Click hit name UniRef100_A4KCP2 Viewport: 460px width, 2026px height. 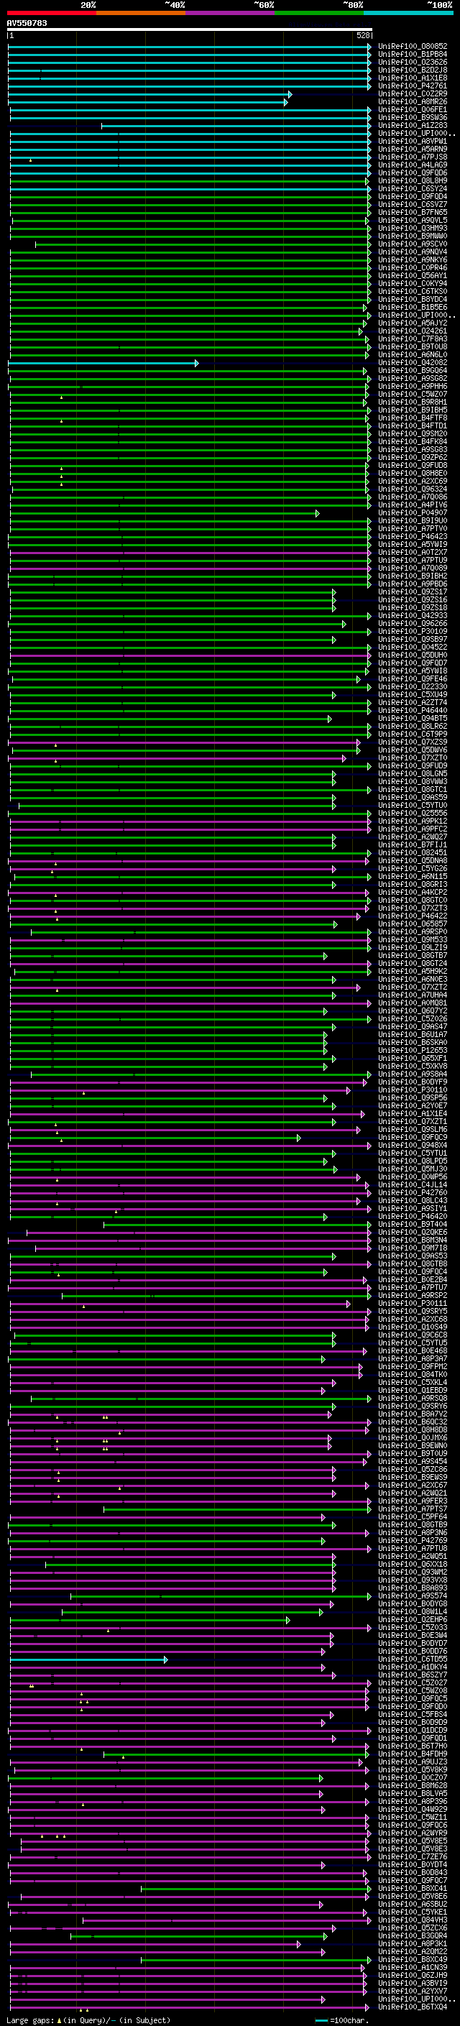[413, 893]
